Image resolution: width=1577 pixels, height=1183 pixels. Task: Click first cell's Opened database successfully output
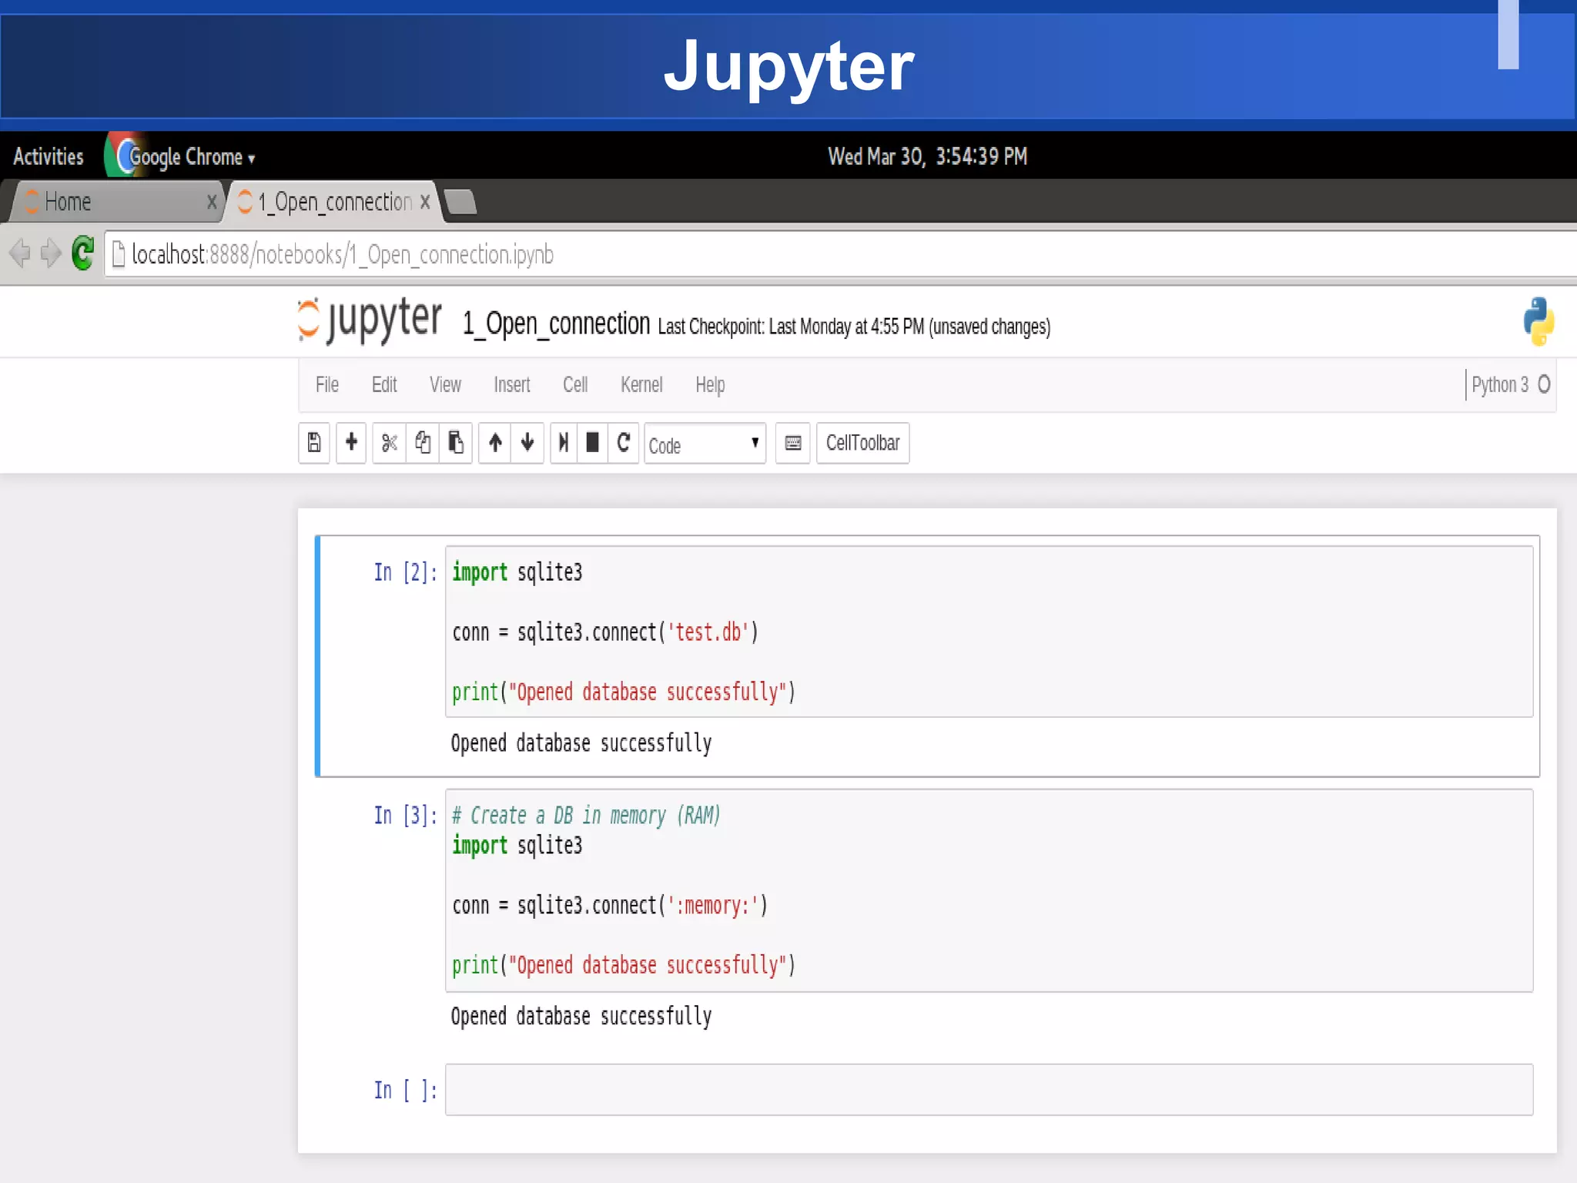click(581, 743)
